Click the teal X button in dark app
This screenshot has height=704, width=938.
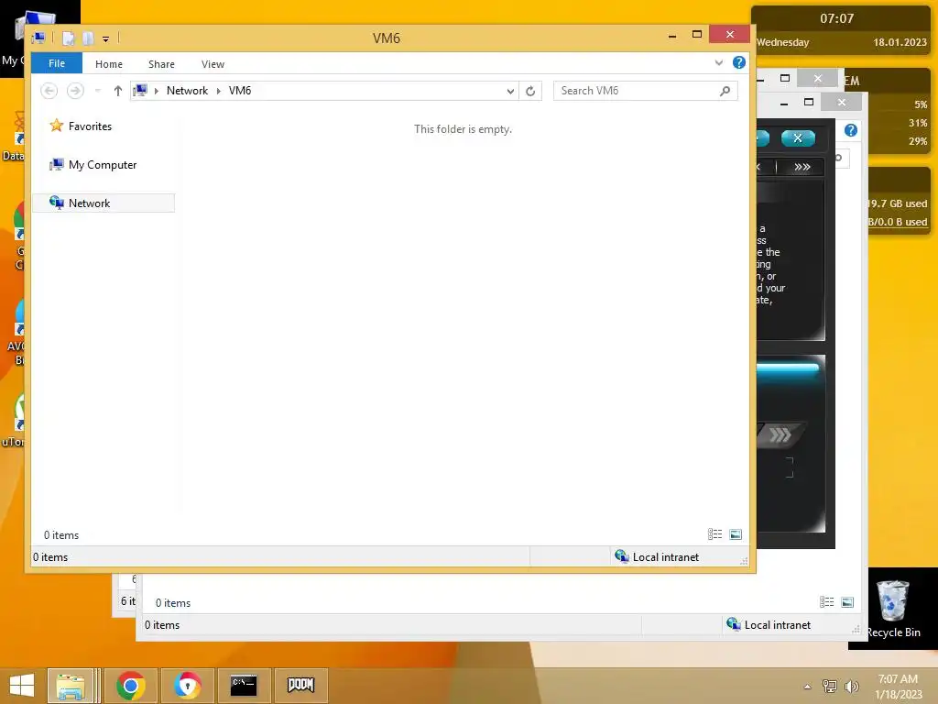(798, 138)
